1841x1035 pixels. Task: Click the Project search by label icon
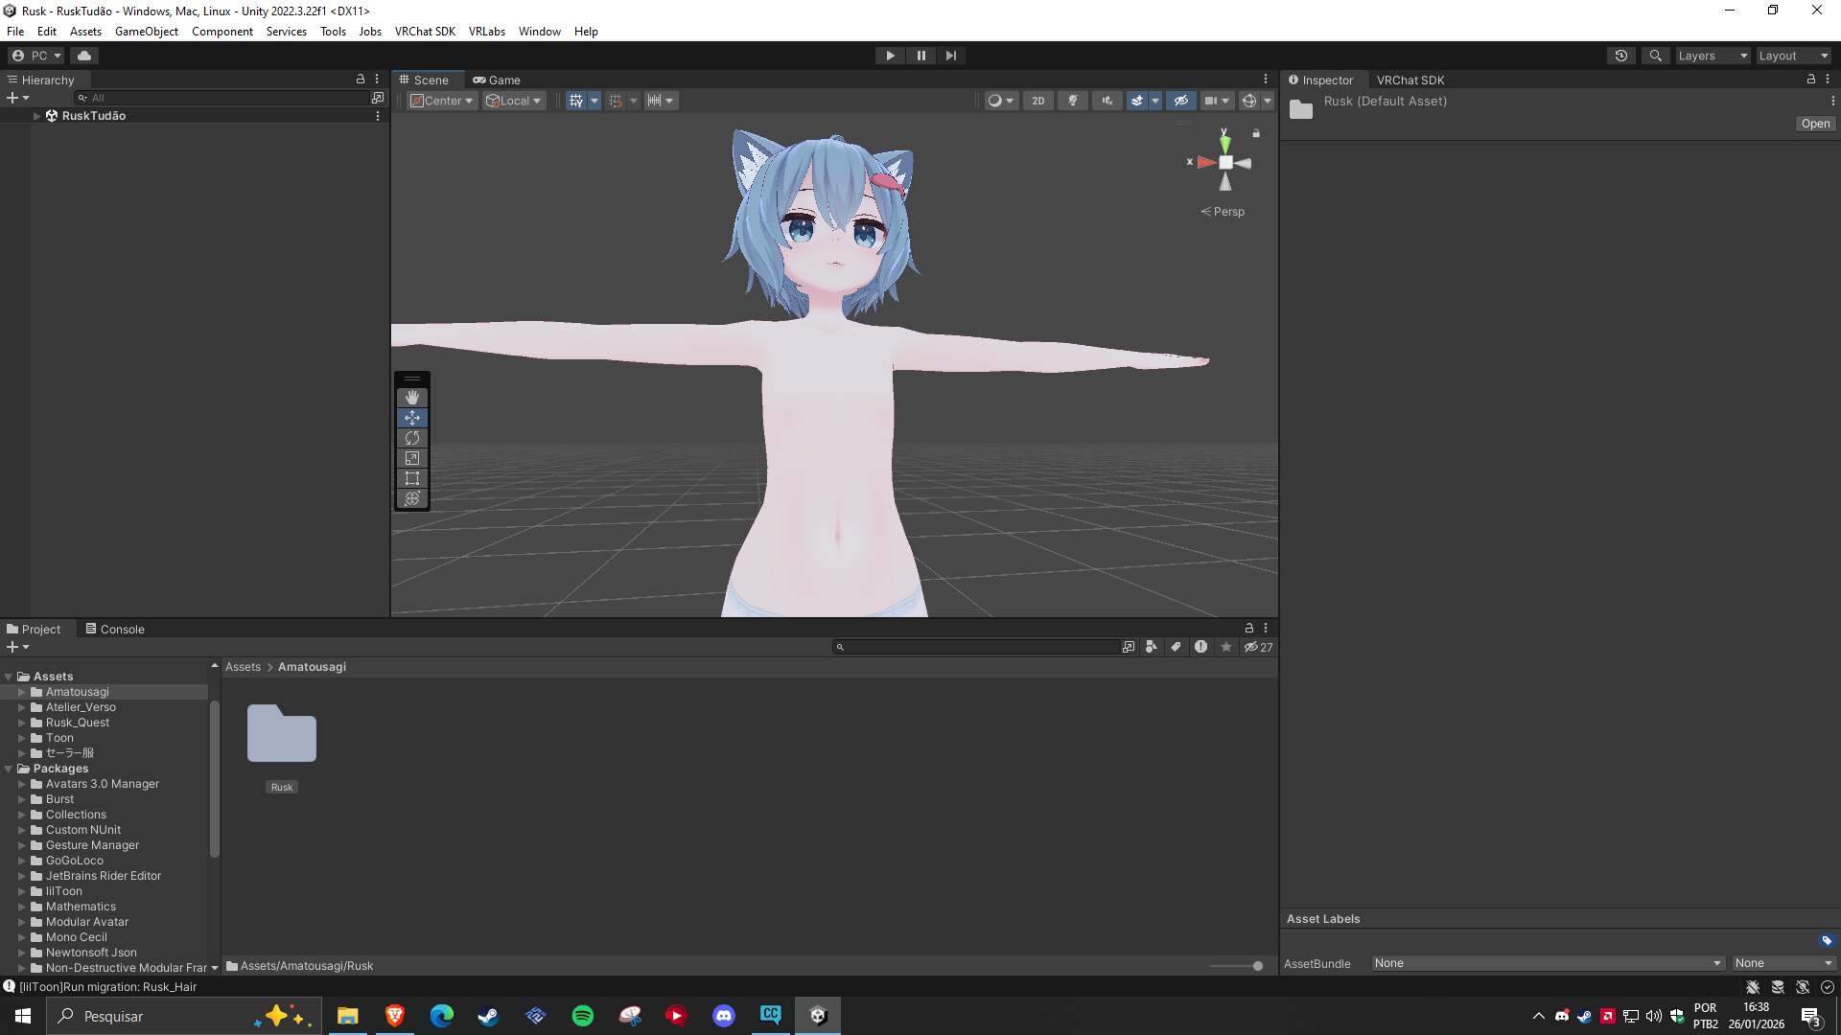click(1177, 647)
